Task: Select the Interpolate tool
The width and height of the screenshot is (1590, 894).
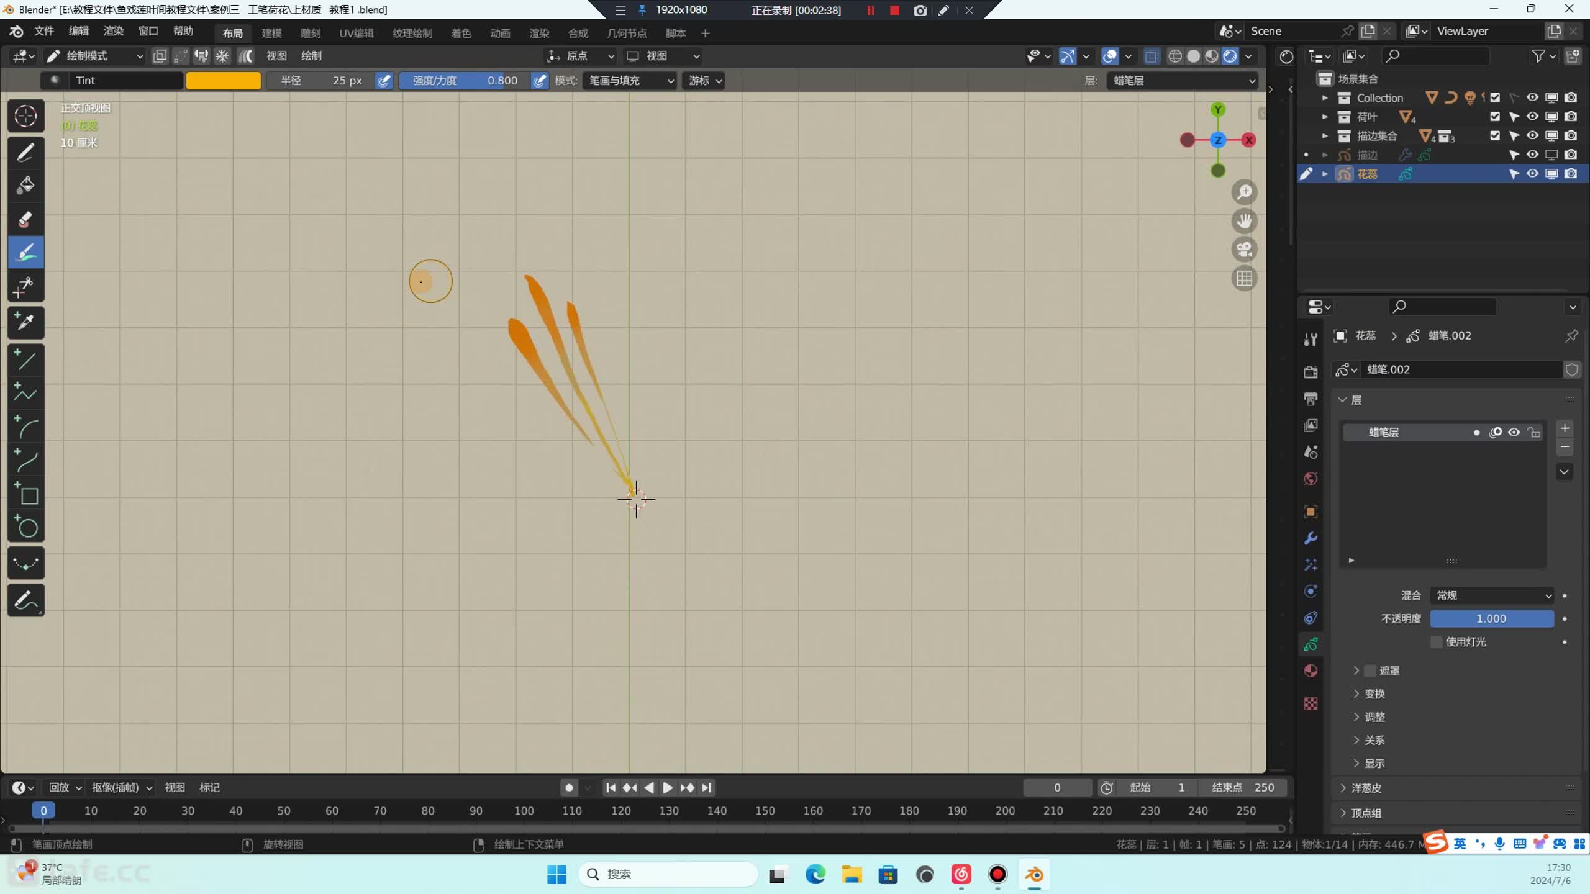Action: point(25,564)
